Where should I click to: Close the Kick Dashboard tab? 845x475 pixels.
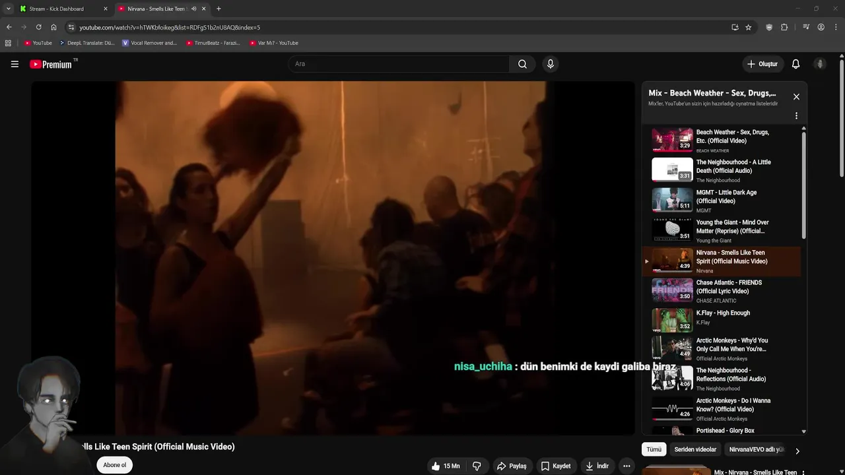pos(105,9)
